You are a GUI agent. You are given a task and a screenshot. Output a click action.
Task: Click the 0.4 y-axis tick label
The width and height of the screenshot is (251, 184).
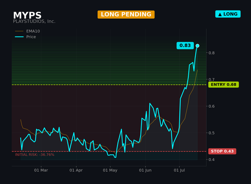(x=212, y=159)
